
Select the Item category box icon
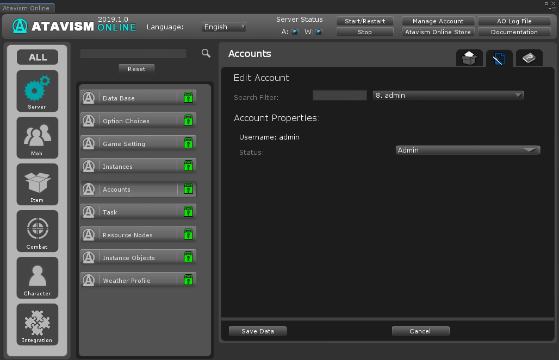pyautogui.click(x=37, y=184)
